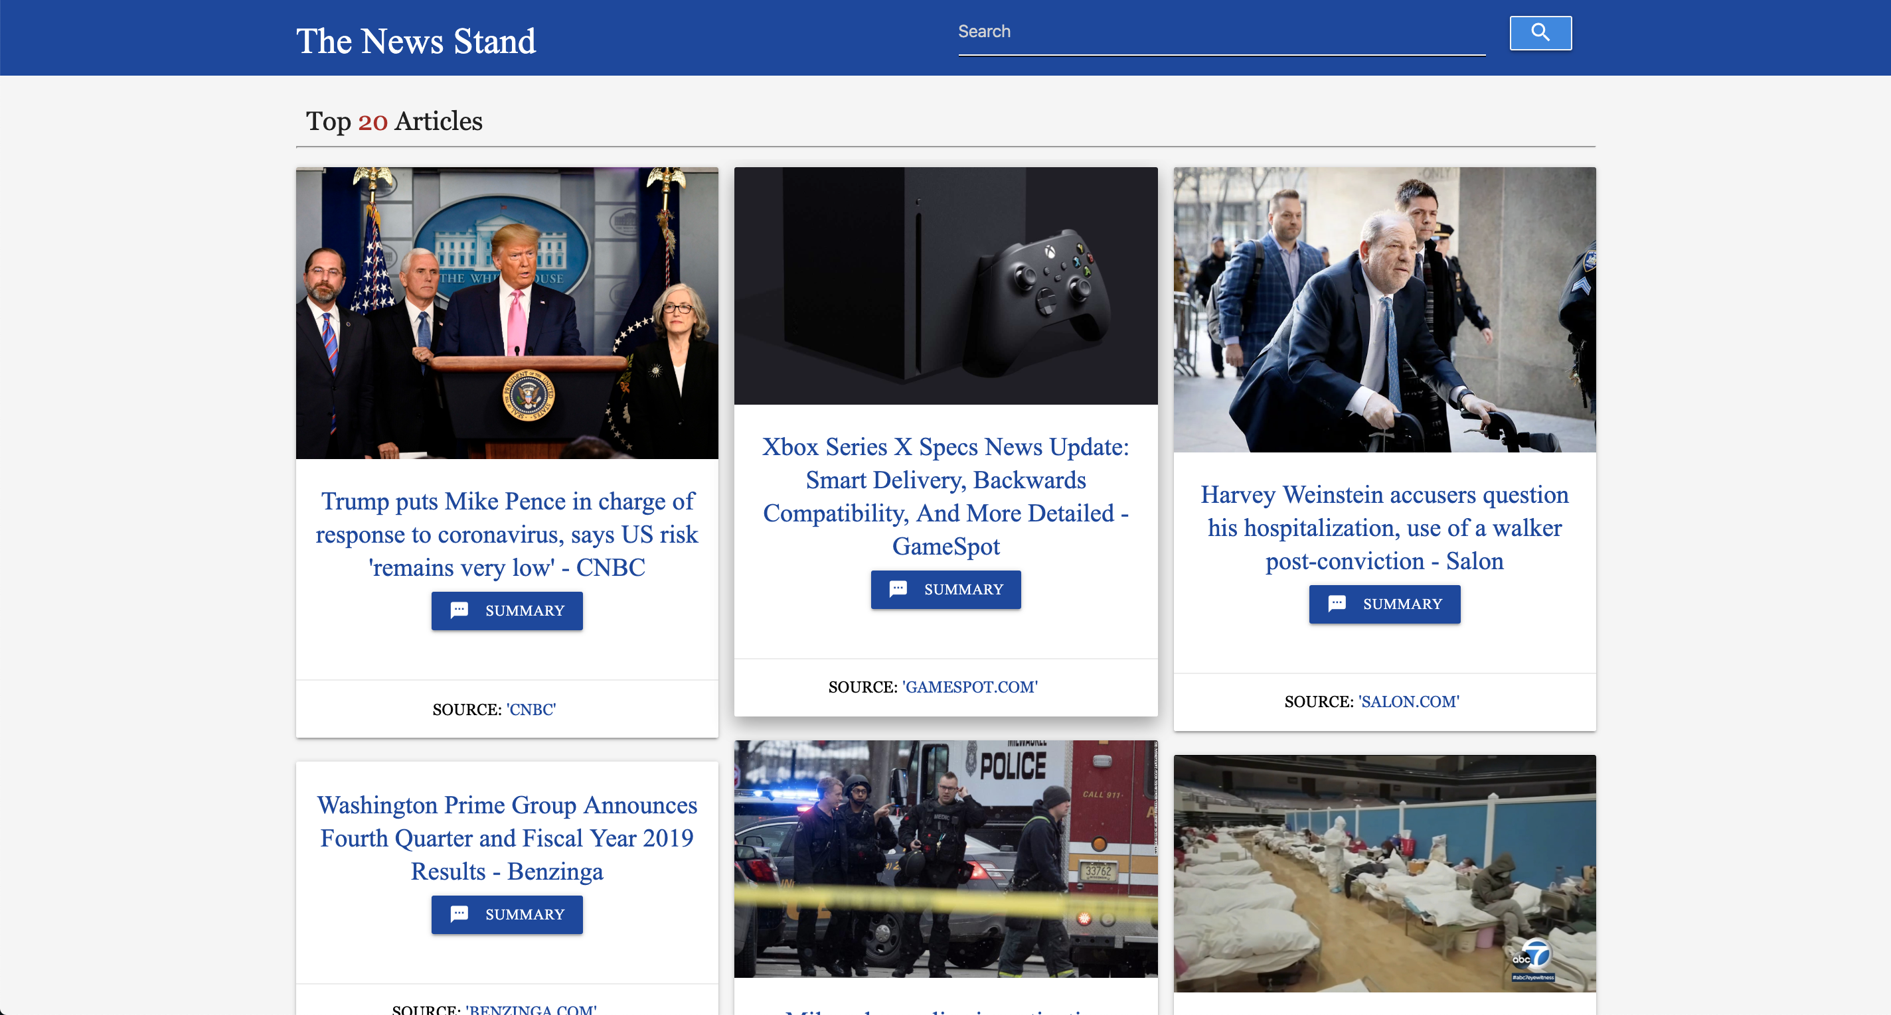Click the chat icon on the Benzinga Summary button

tap(459, 913)
